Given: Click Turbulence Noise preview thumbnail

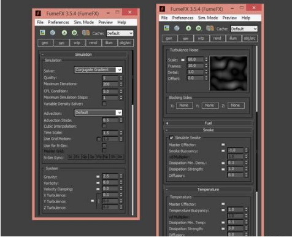Looking at the screenshot, I should pyautogui.click(x=228, y=74).
